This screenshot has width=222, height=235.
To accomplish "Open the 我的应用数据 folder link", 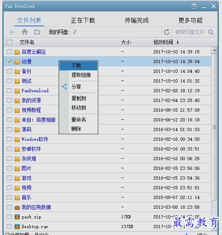I will (36, 207).
